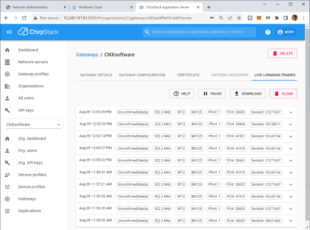Switch to the Gateway Details tab
Viewport: 310px width, 230px height.
point(96,75)
